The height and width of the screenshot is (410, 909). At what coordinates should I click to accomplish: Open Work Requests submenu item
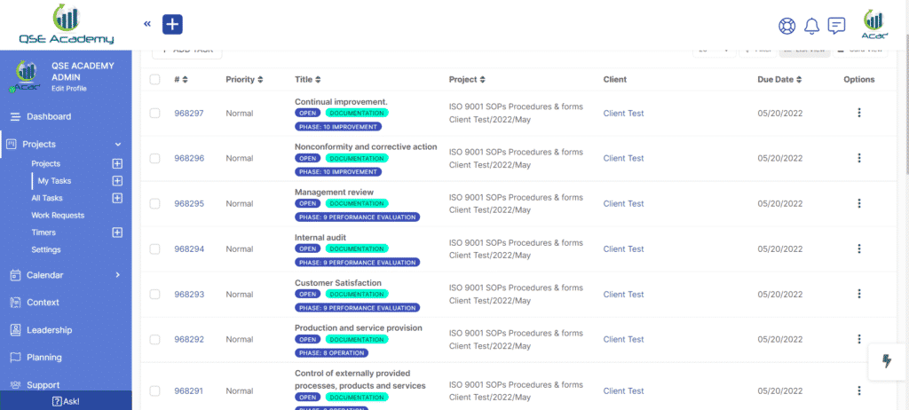[x=58, y=215]
